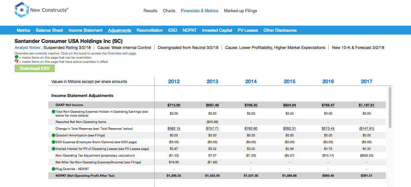
Task: Click Total Non-Operating Expense 2015 value $3.50
Action: pyautogui.click(x=290, y=113)
